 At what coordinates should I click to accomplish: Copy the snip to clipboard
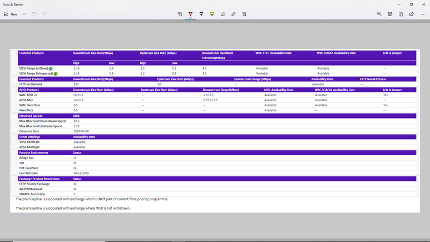tap(401, 14)
